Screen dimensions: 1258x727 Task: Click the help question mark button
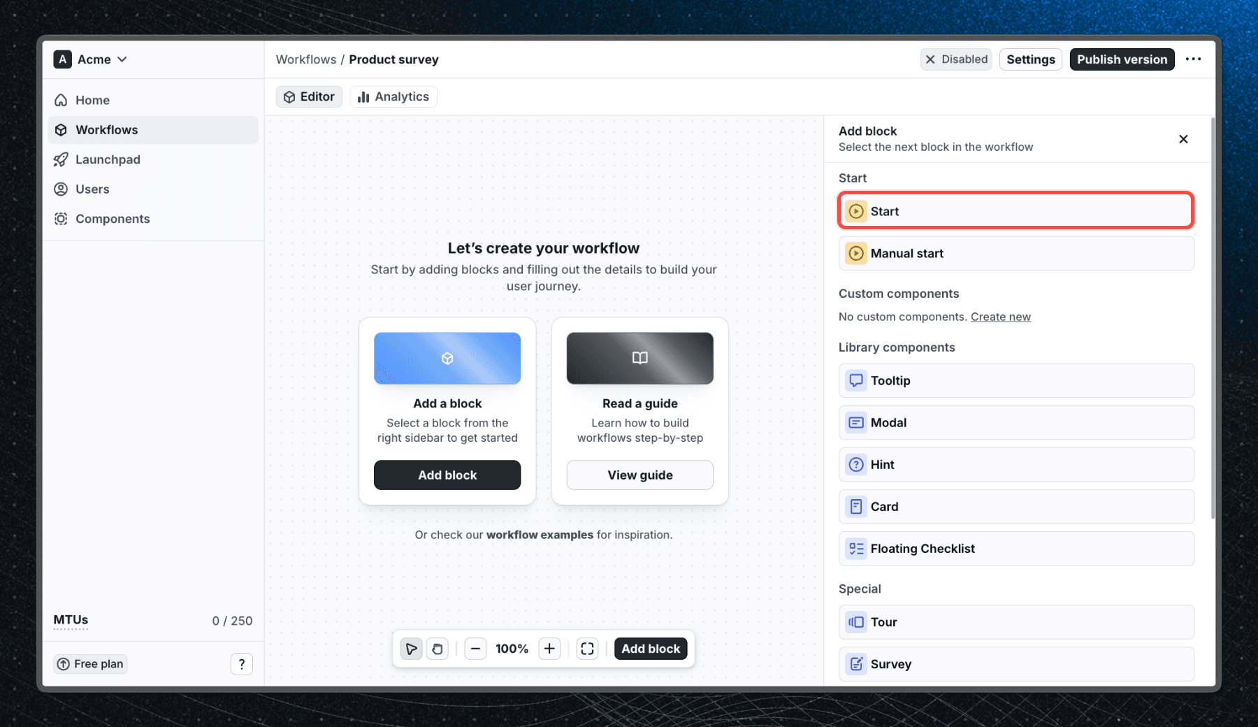pos(242,663)
